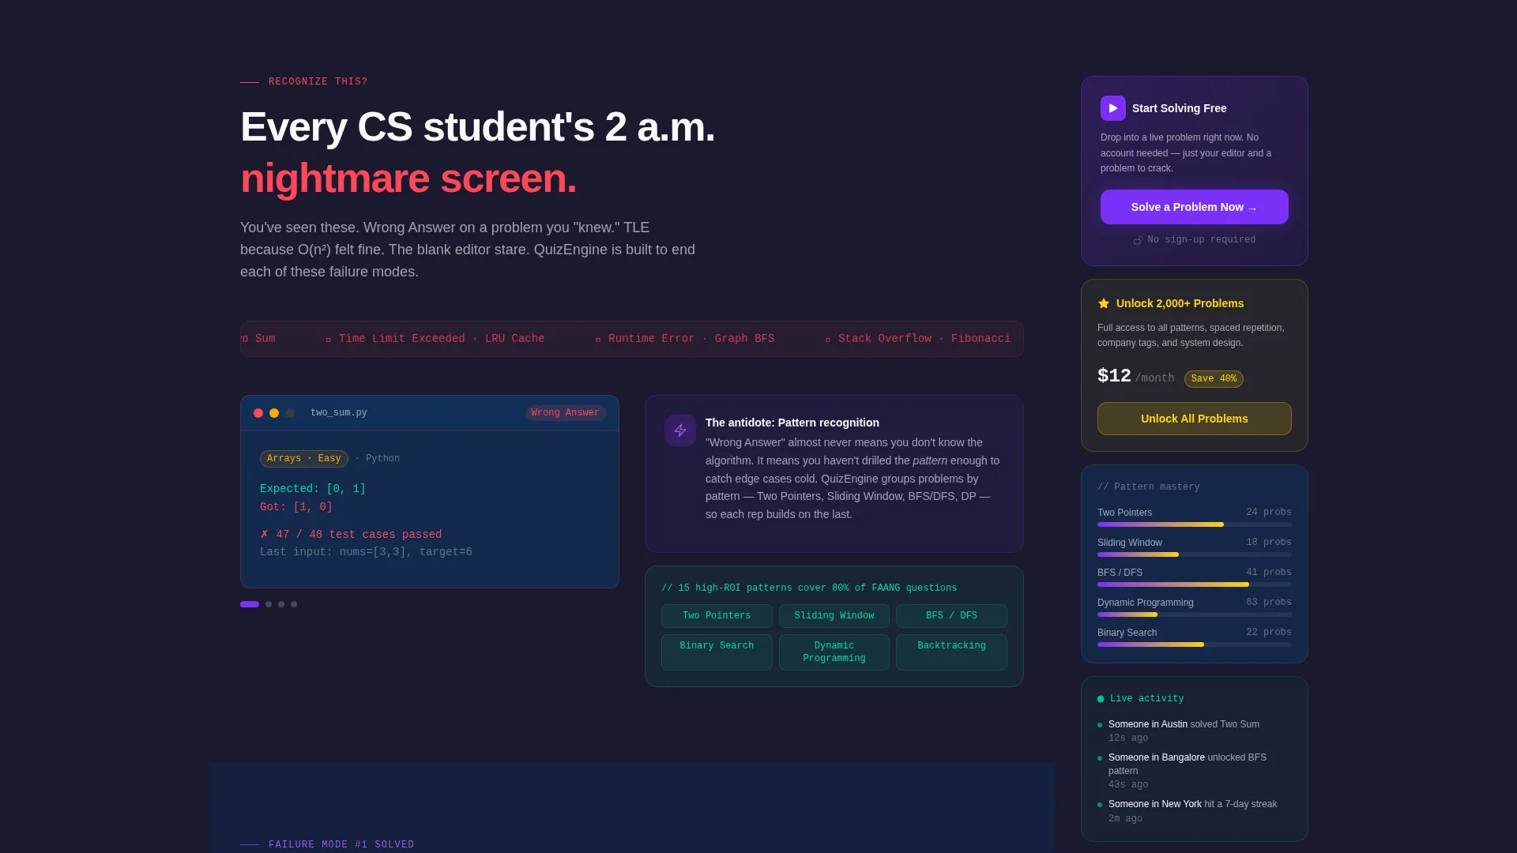The height and width of the screenshot is (853, 1517).
Task: Click Stack Overflow · Fibonacci ticker item
Action: 917,339
